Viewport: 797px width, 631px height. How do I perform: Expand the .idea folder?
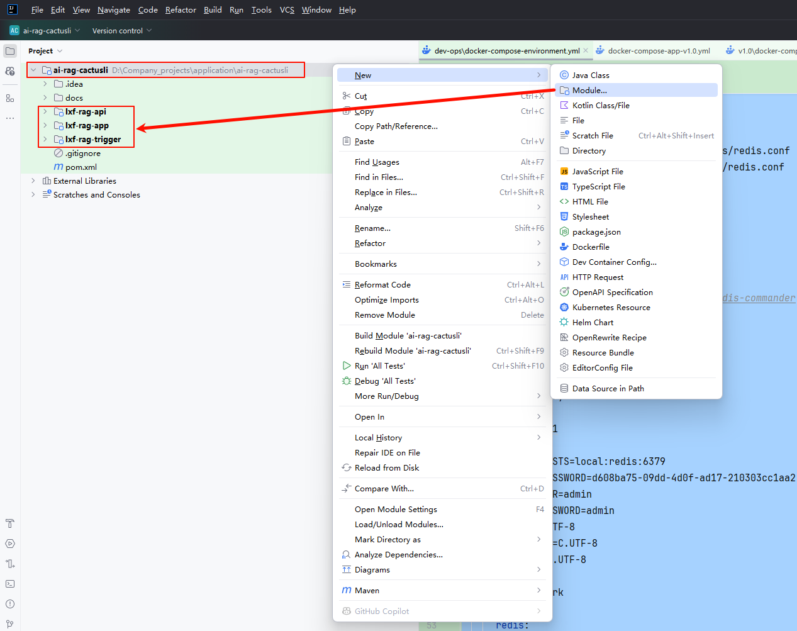pos(45,84)
